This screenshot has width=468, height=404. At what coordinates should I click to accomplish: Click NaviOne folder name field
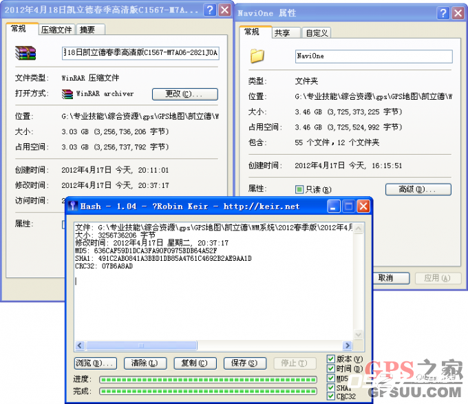pyautogui.click(x=374, y=56)
